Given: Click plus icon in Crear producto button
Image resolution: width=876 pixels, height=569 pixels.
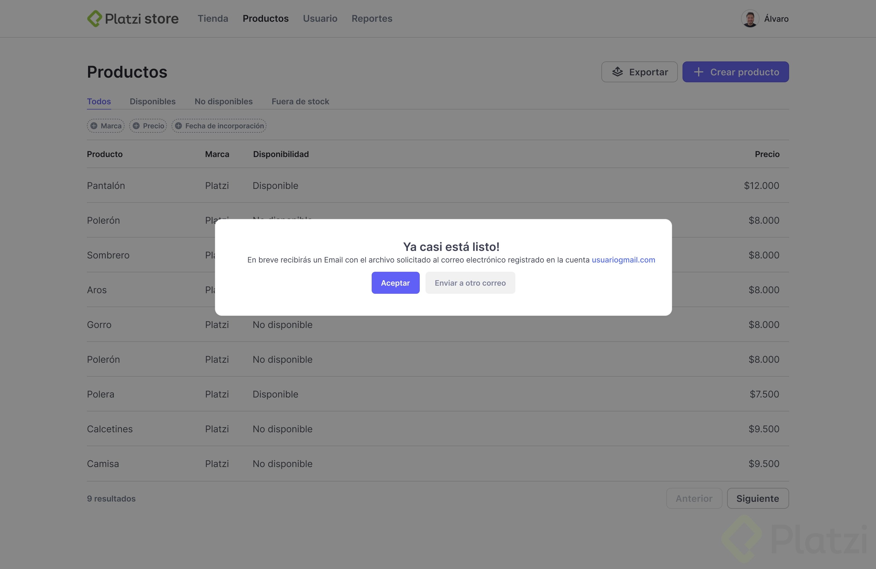Looking at the screenshot, I should pos(698,72).
